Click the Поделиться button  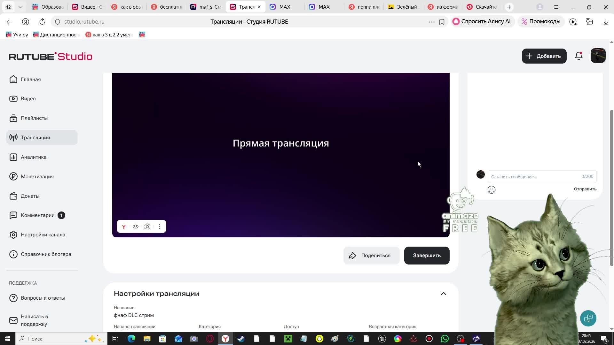371,256
